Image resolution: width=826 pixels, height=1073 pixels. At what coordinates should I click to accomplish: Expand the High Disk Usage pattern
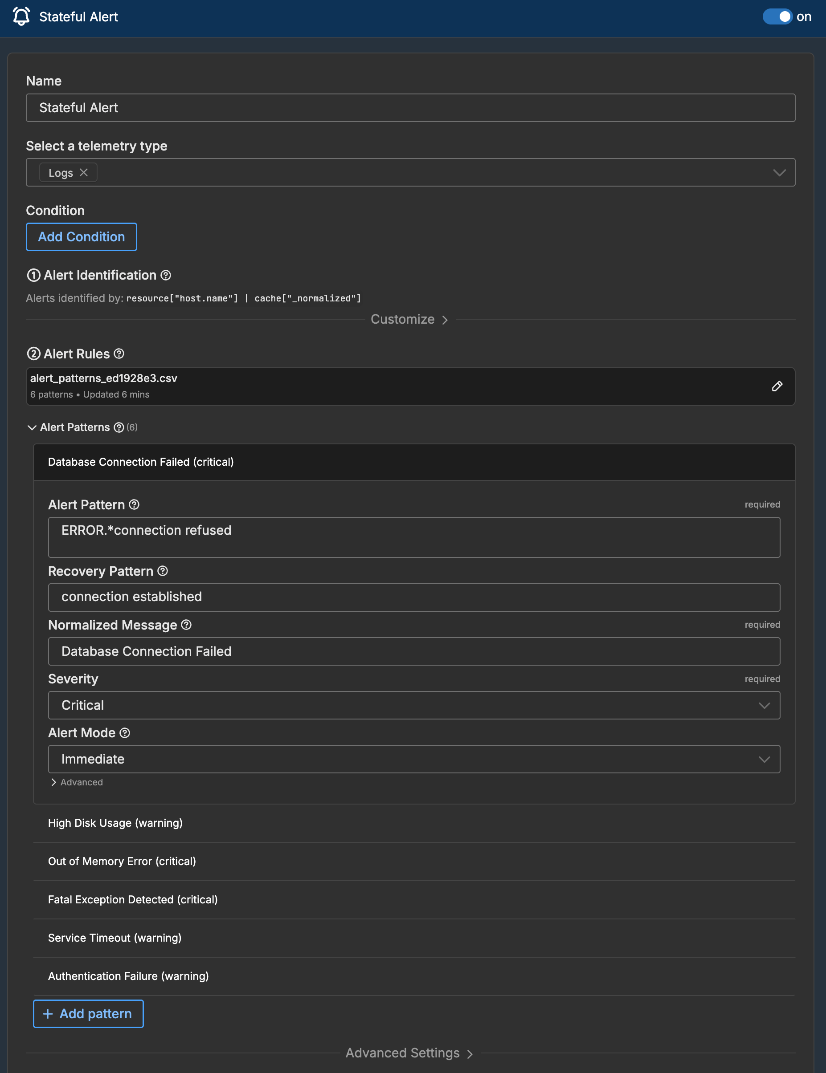115,823
